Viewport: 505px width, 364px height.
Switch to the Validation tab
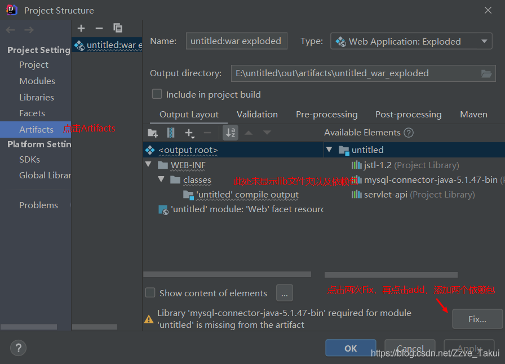[257, 114]
